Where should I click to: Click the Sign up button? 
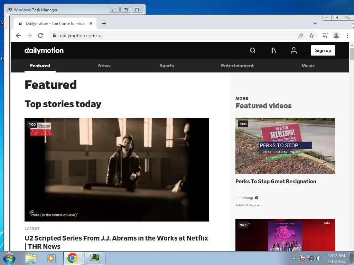tap(323, 50)
